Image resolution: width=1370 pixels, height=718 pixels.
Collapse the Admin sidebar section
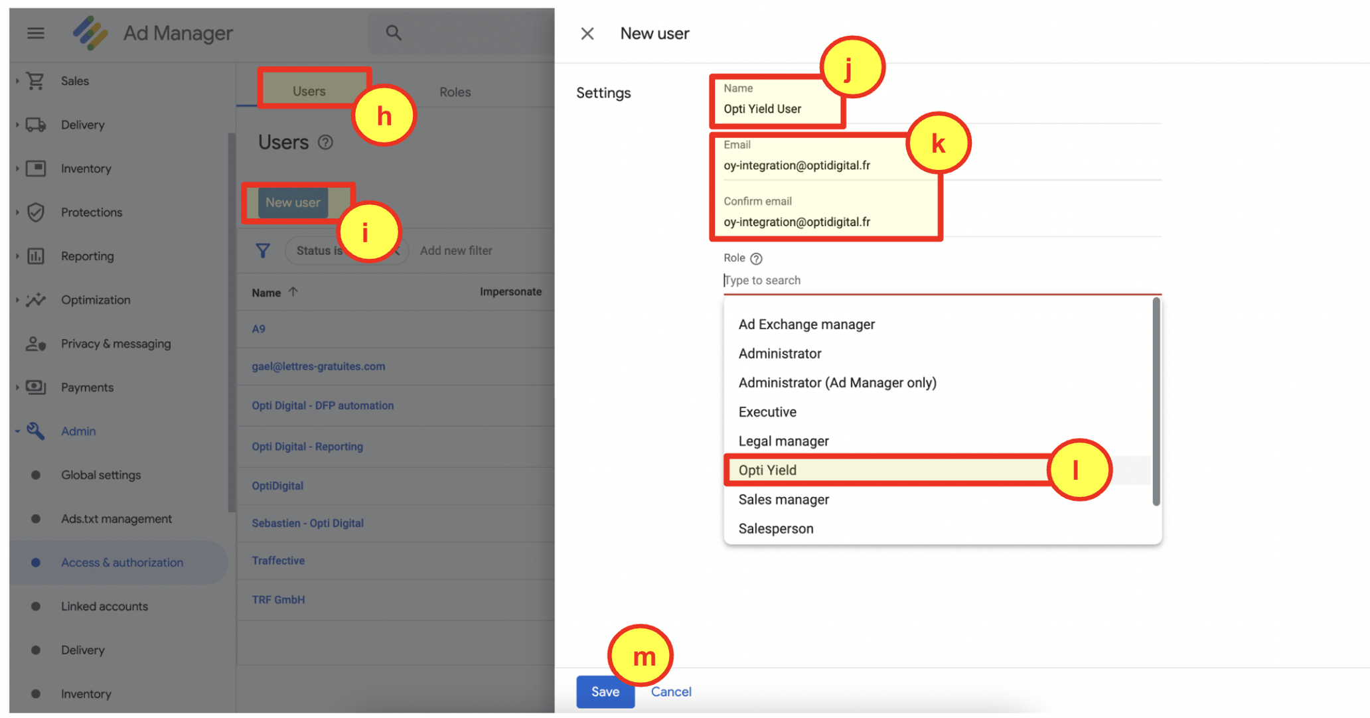17,431
